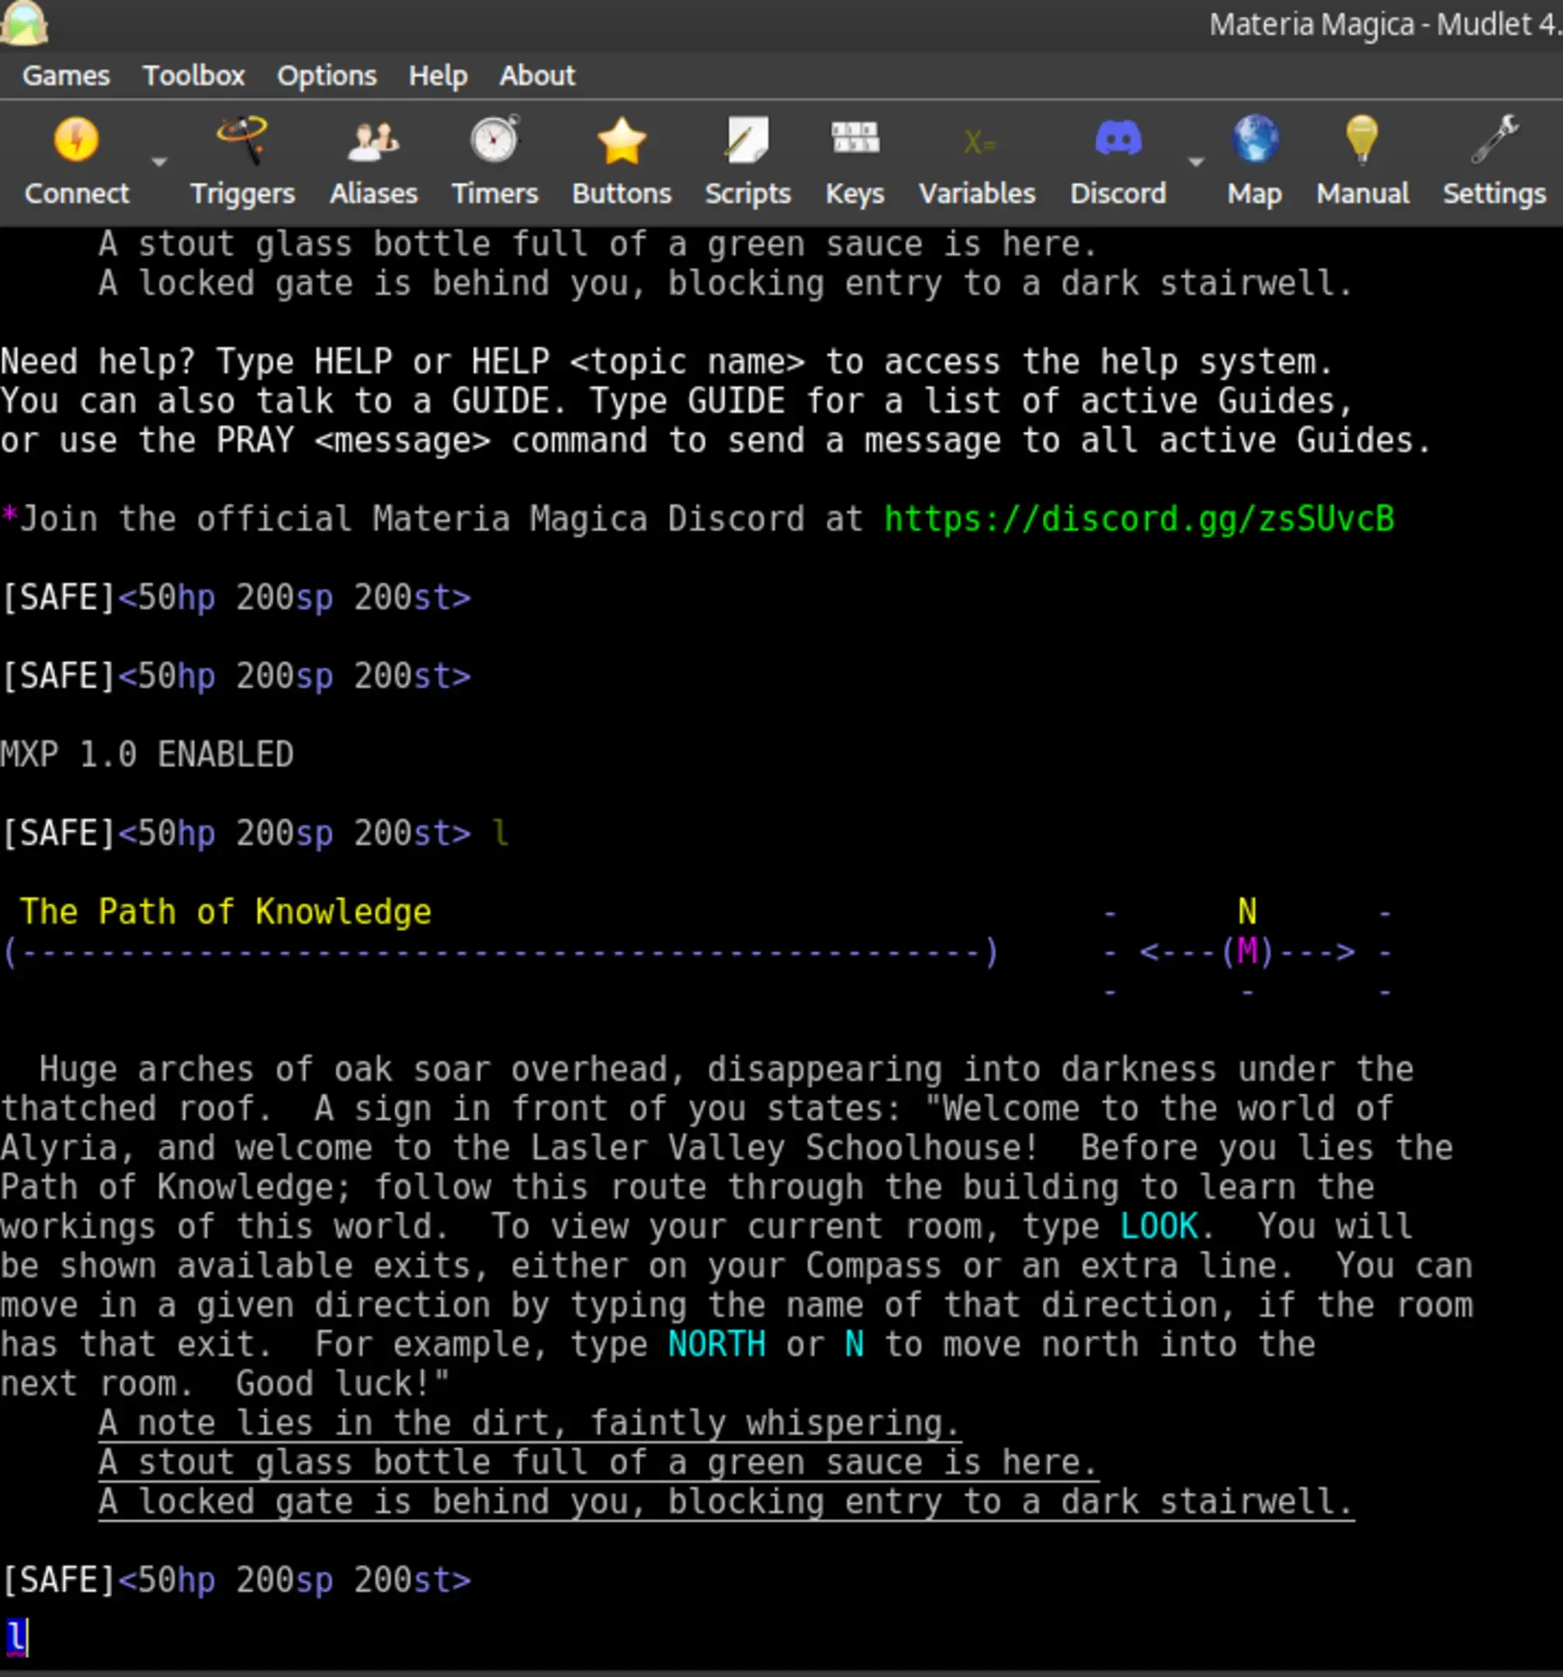Viewport: 1563px width, 1677px height.
Task: Expand the Discord dropdown arrow
Action: (x=1195, y=161)
